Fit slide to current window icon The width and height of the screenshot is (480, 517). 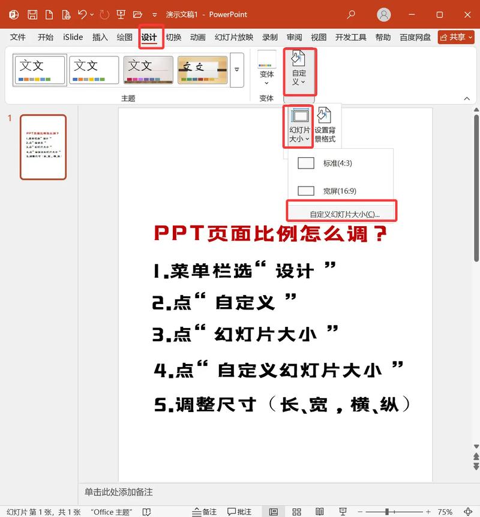pos(468,512)
